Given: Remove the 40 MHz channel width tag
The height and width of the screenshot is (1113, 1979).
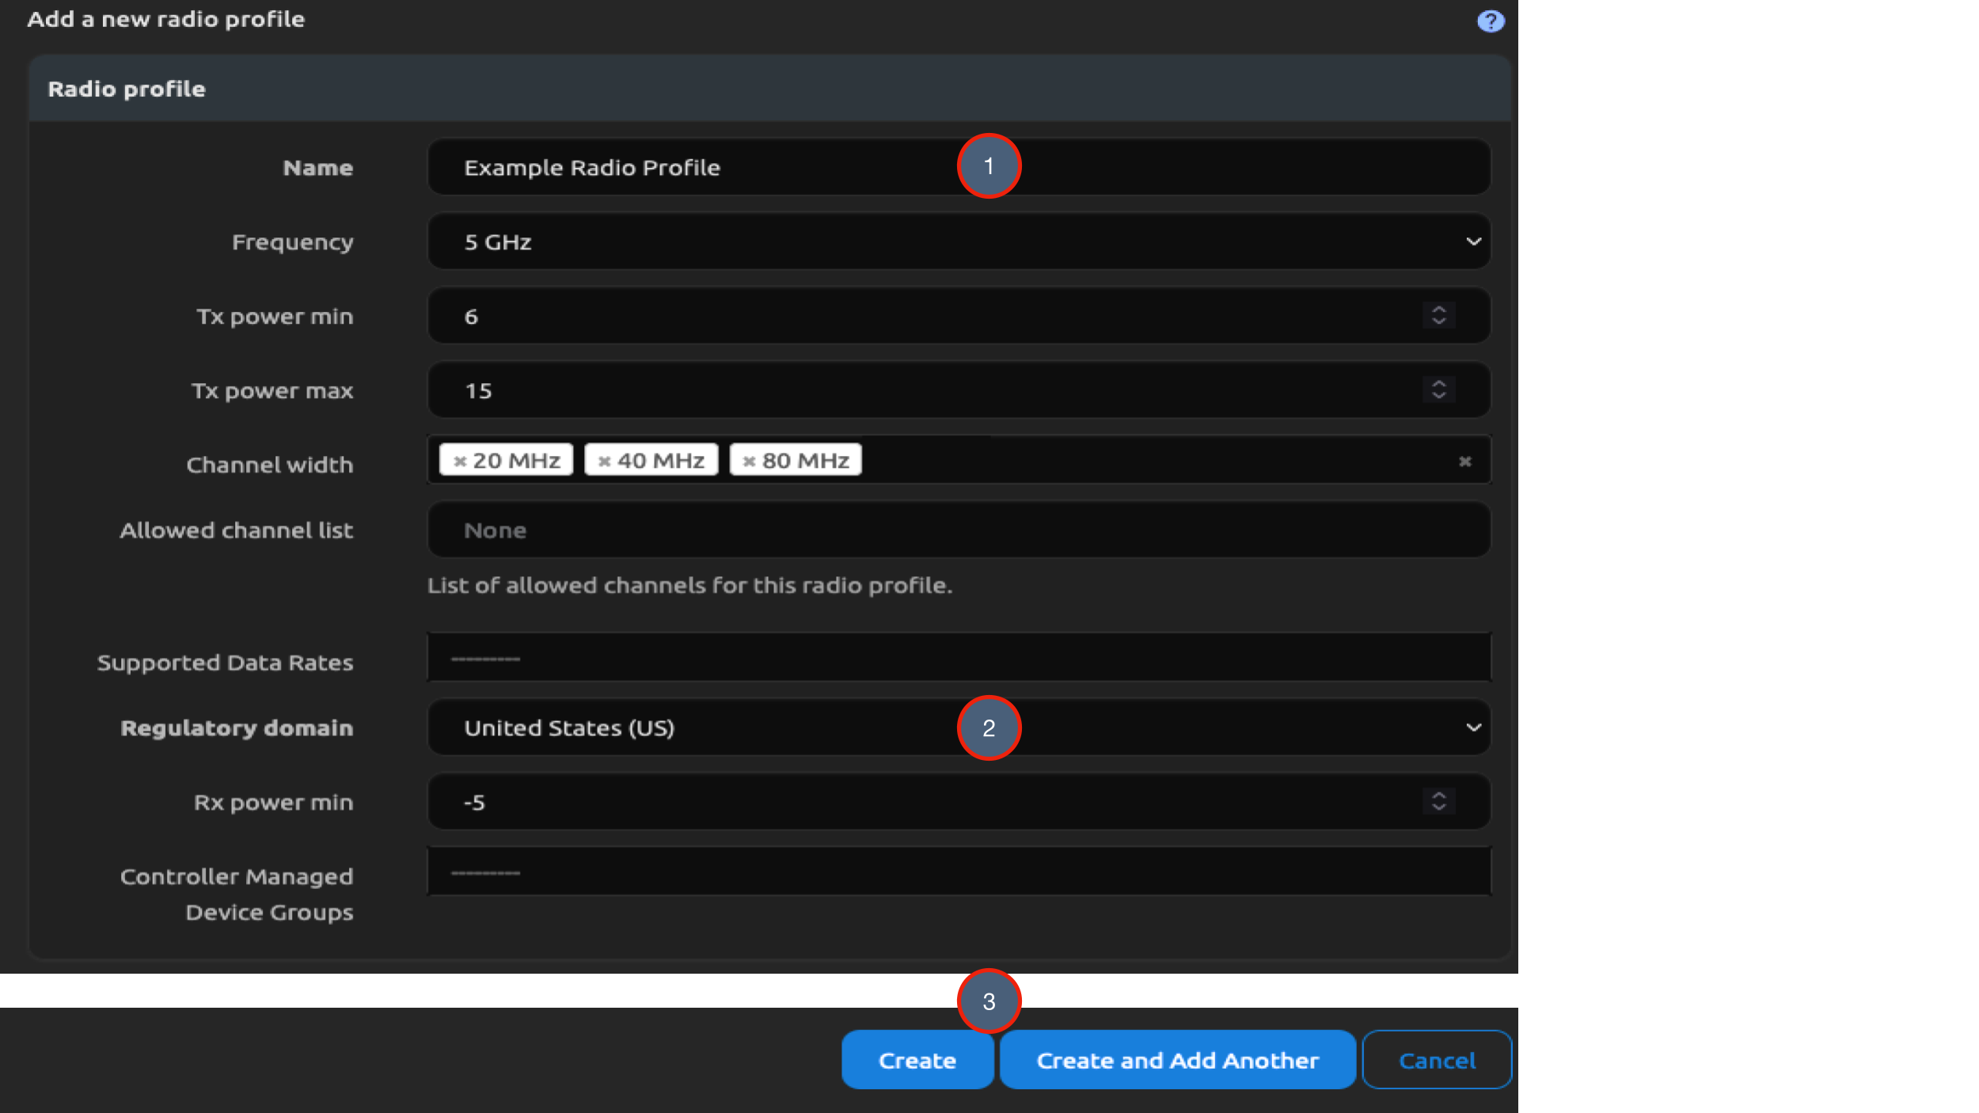Looking at the screenshot, I should point(605,459).
